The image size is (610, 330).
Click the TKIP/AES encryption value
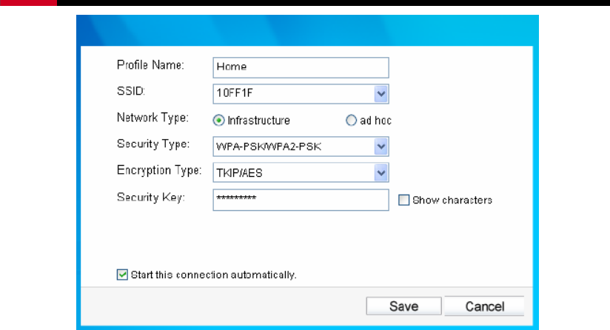[x=239, y=173]
